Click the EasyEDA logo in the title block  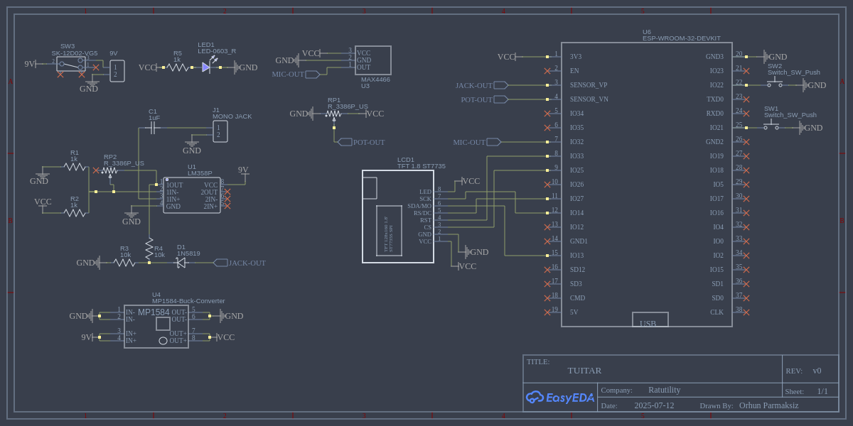click(559, 398)
